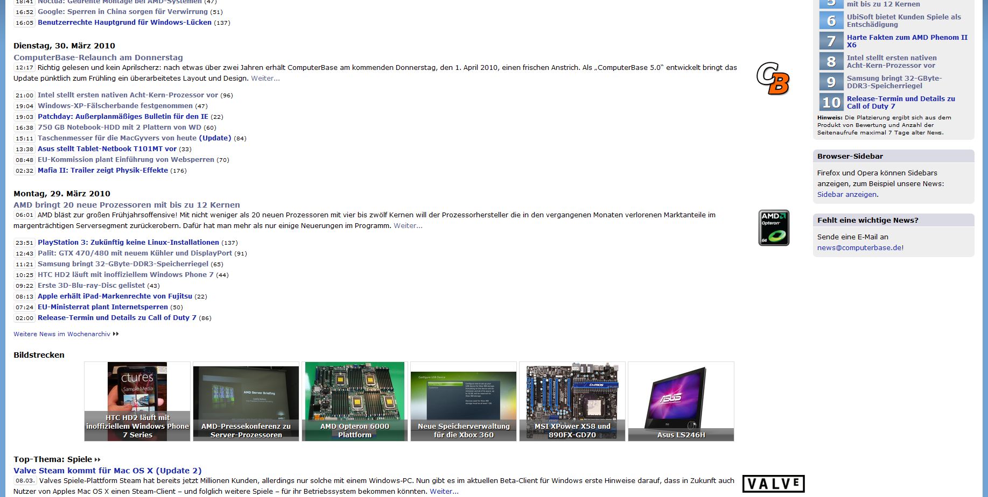This screenshot has width=988, height=497.
Task: Open AMD Opteron 6000 Plattform gallery
Action: [x=355, y=401]
